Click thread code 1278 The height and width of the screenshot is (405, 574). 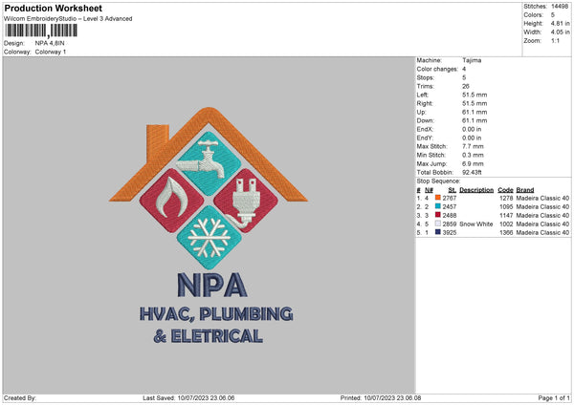coord(506,198)
